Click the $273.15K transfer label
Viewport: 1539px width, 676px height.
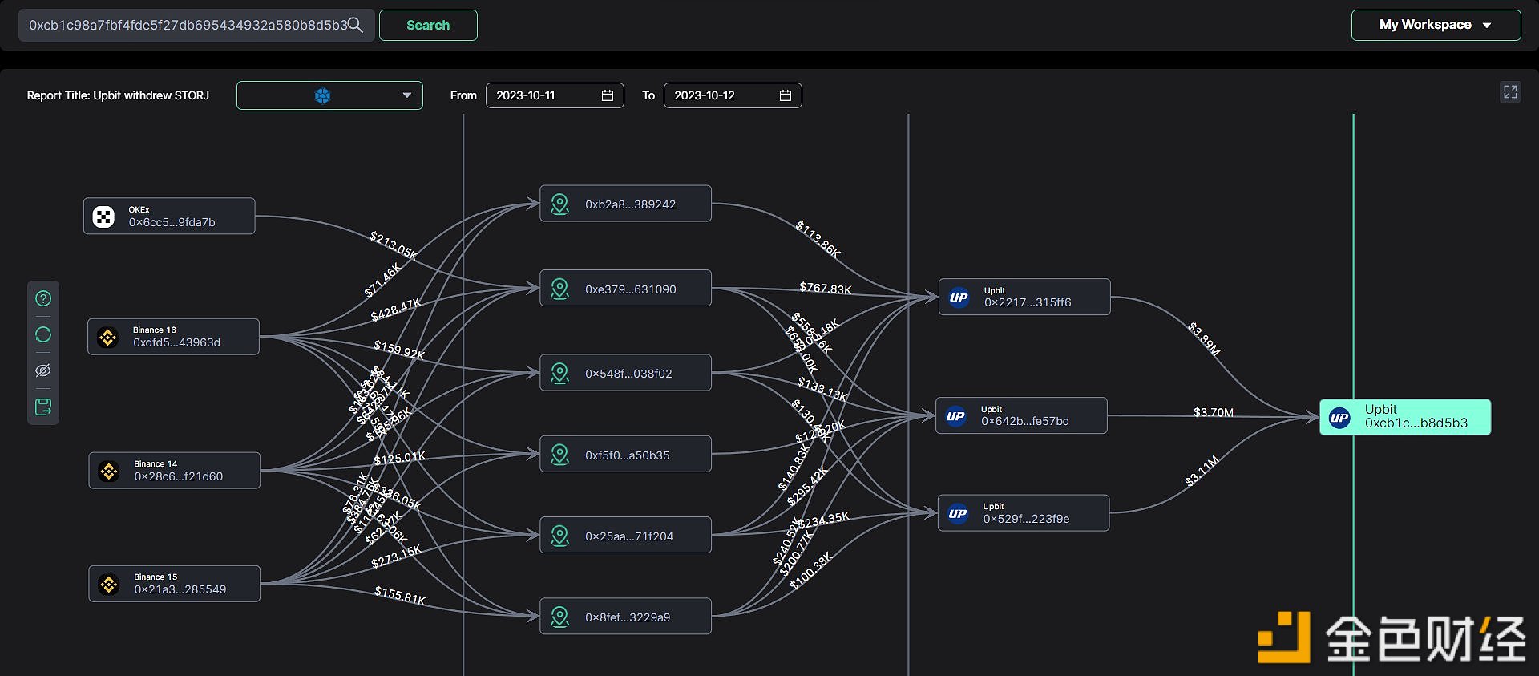point(396,557)
